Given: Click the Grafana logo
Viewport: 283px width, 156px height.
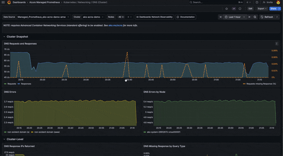Looking at the screenshot, I should 9,2.
